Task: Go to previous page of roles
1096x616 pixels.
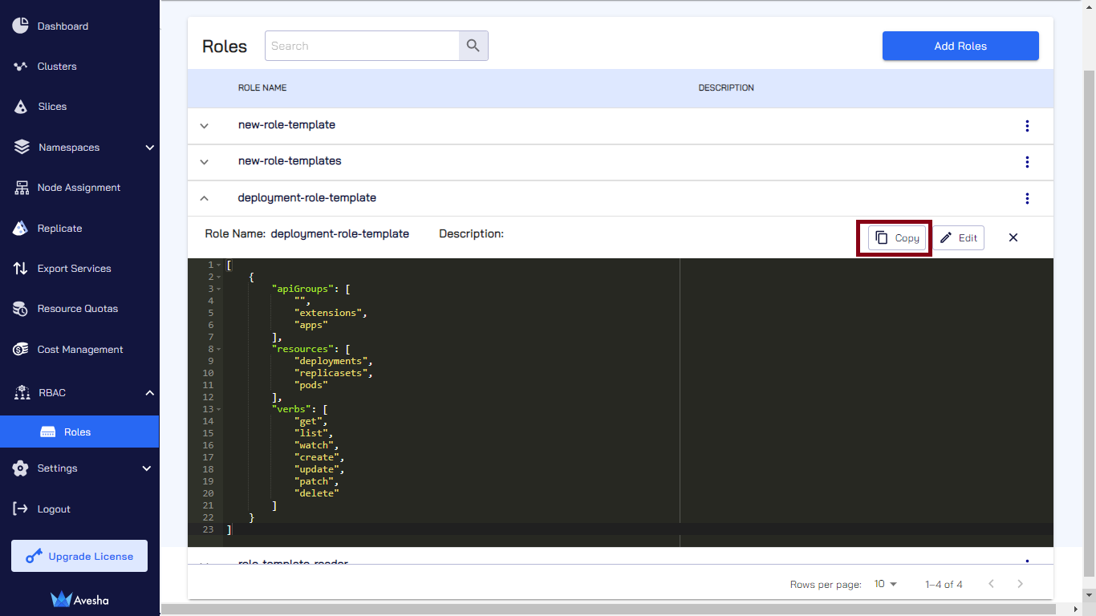Action: click(992, 584)
